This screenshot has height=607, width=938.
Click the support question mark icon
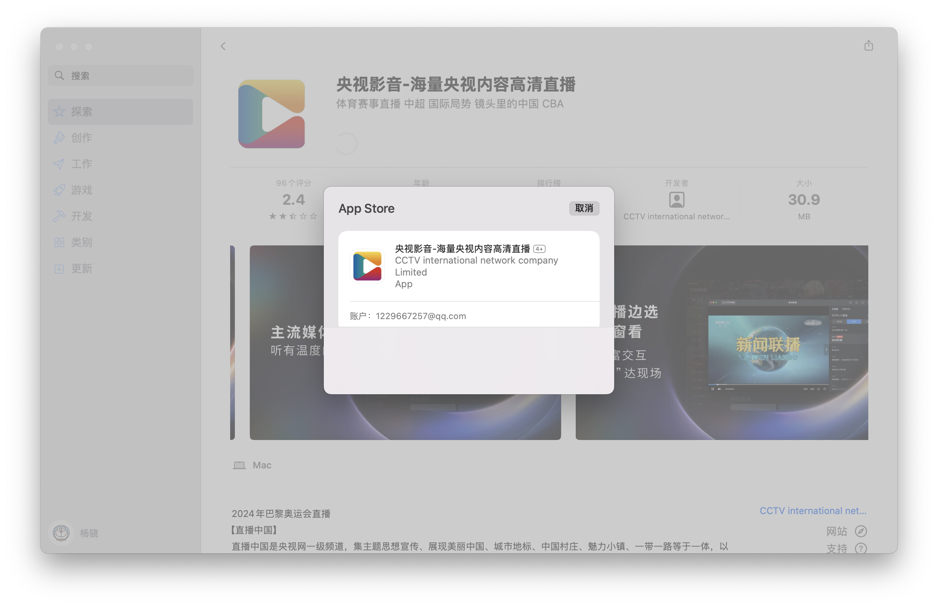coord(861,548)
